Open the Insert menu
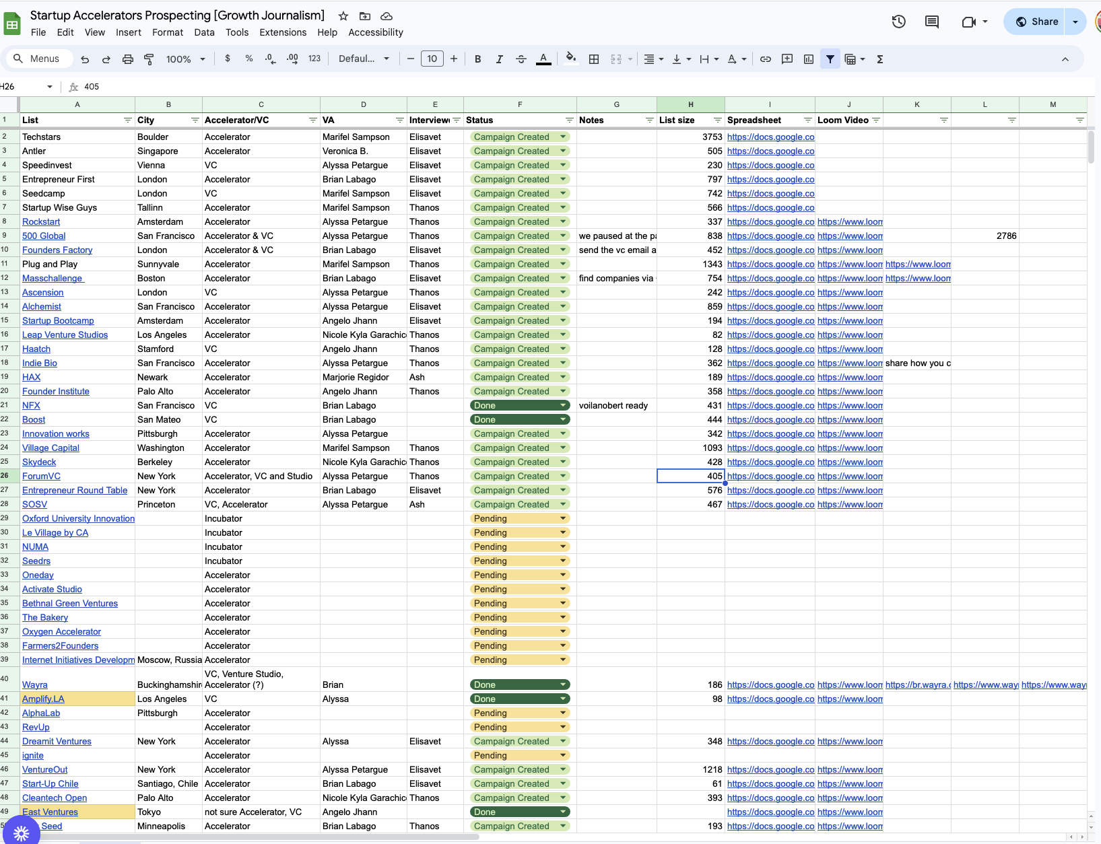 (x=129, y=32)
